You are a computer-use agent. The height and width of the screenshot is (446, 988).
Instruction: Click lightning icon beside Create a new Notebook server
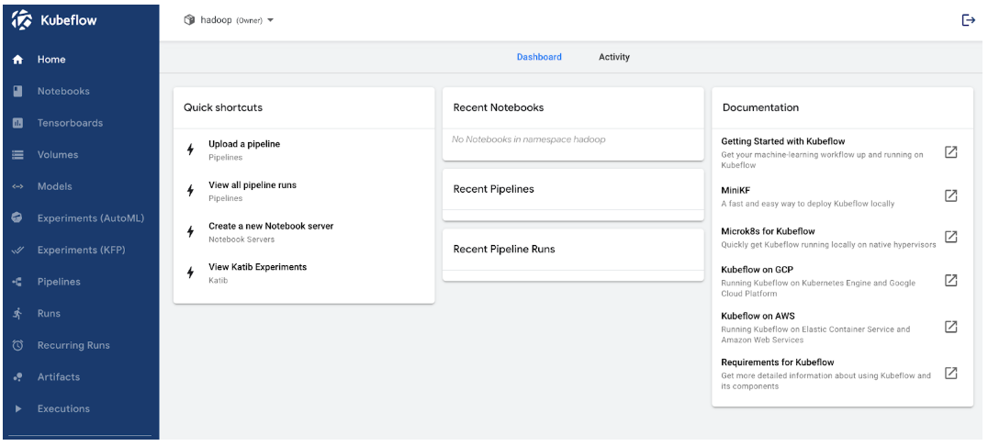(190, 232)
